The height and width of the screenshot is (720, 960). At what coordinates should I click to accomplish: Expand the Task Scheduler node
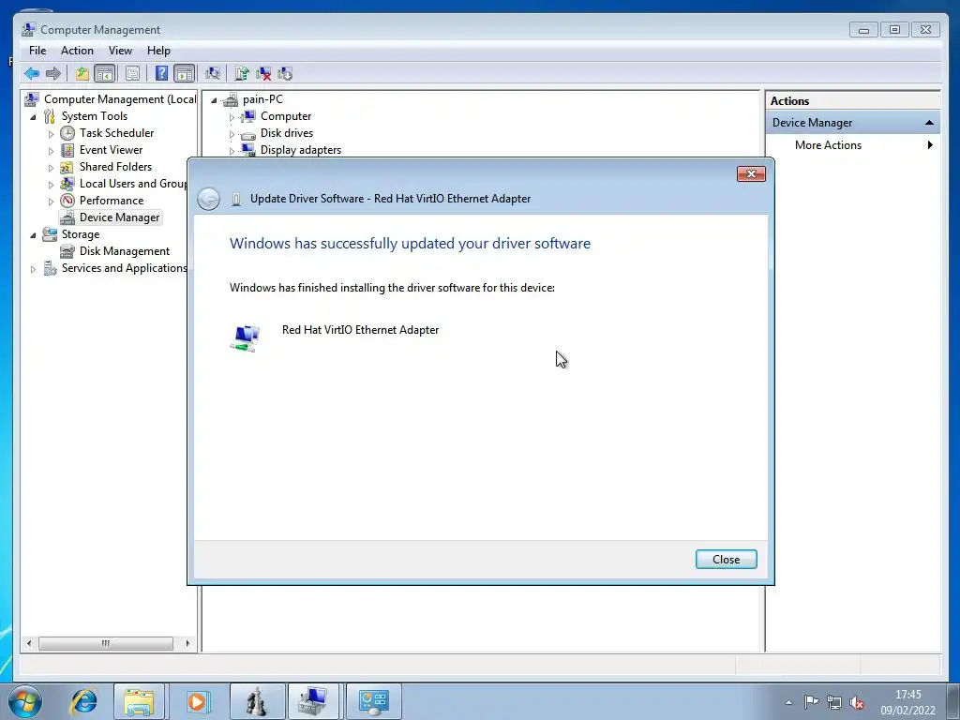pyautogui.click(x=51, y=134)
